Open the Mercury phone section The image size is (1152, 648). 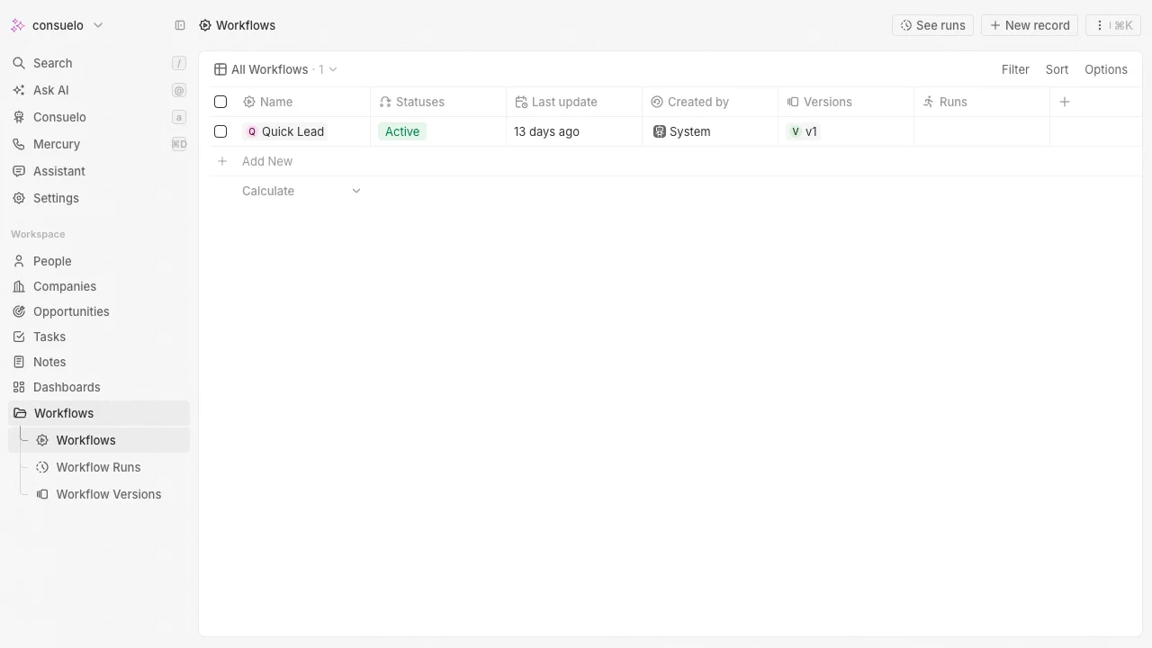click(56, 144)
